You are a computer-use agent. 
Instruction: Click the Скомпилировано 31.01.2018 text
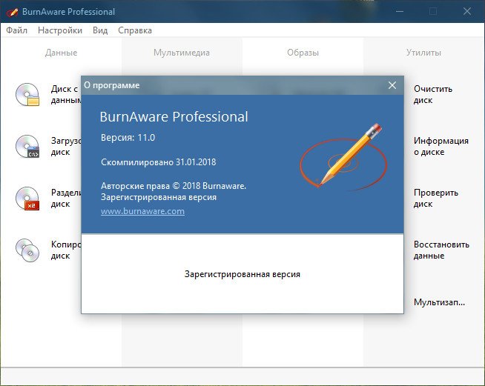[159, 162]
